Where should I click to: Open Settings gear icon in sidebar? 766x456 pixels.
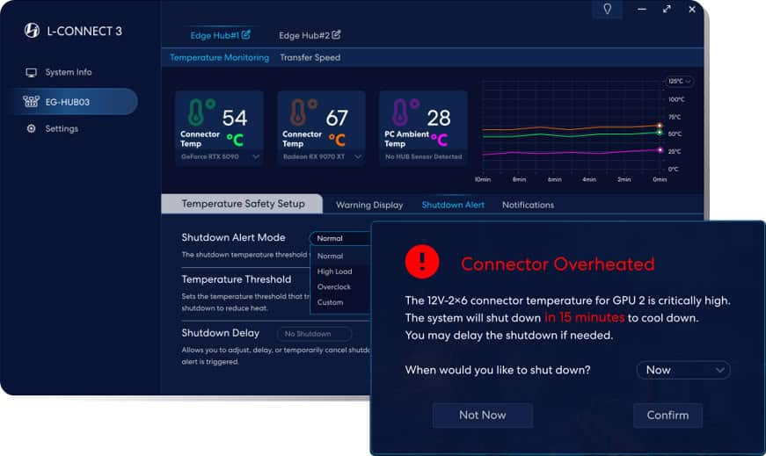(x=32, y=128)
